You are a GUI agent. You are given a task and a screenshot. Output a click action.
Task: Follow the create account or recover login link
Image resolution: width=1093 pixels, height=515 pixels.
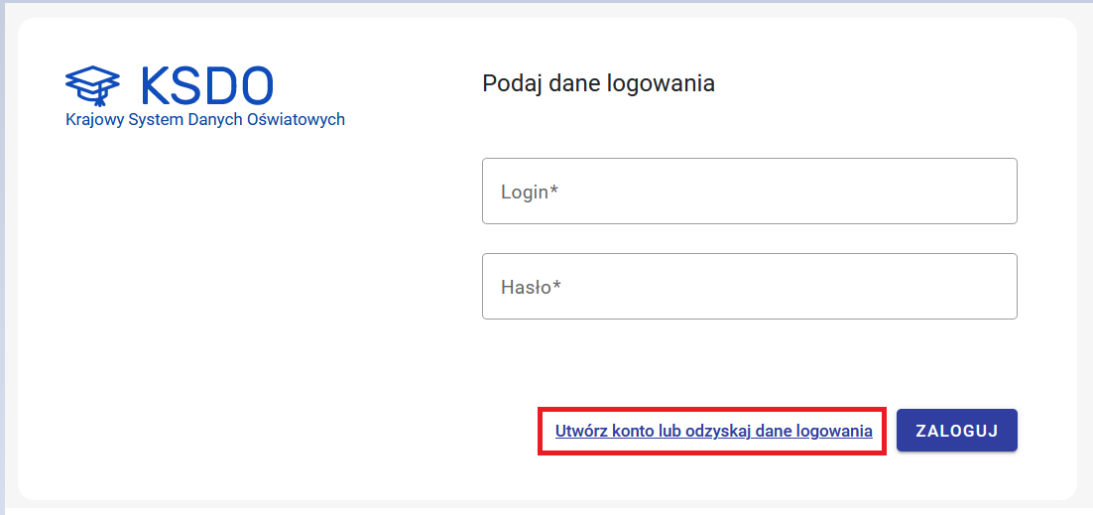click(713, 432)
